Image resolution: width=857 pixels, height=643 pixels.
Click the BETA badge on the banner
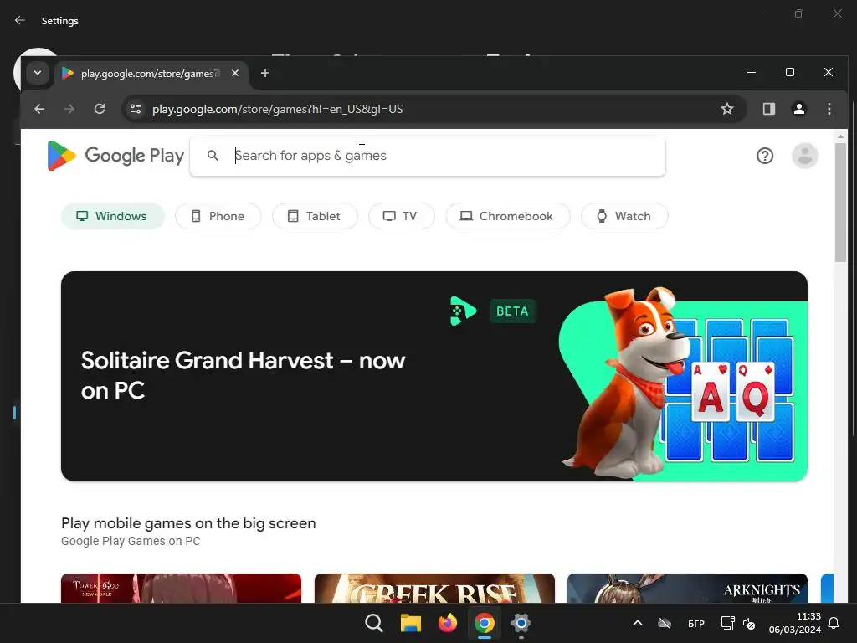pyautogui.click(x=512, y=311)
